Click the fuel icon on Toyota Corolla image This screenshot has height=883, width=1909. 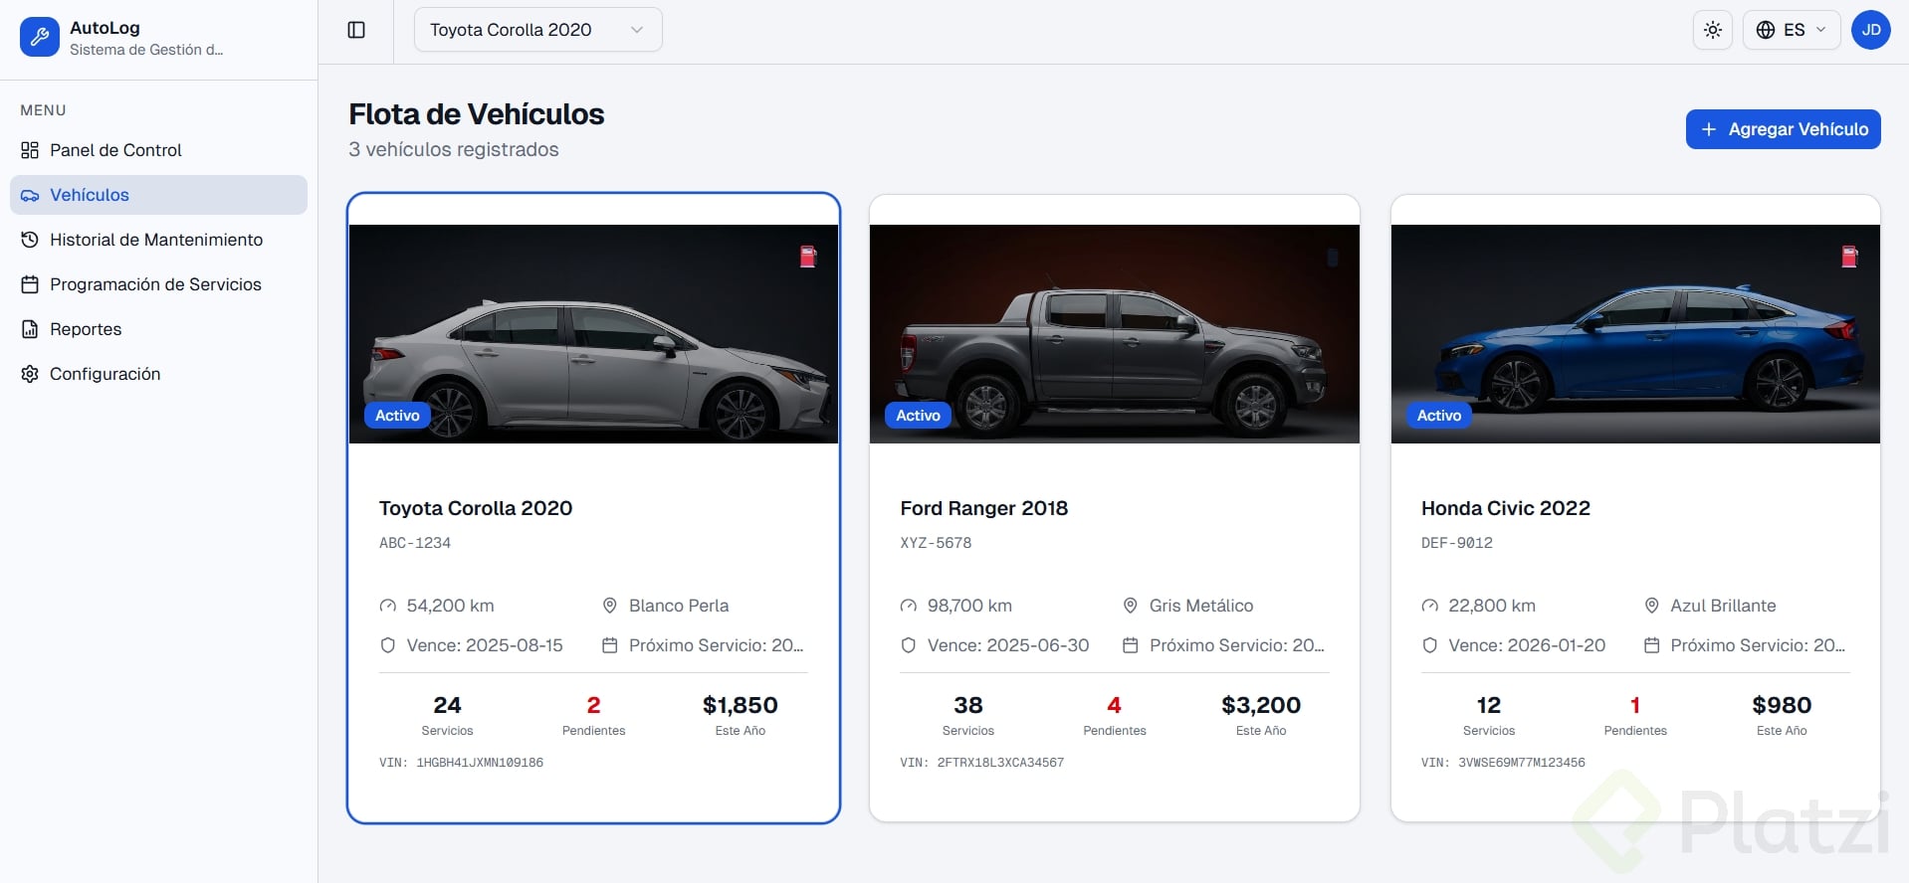pos(808,257)
